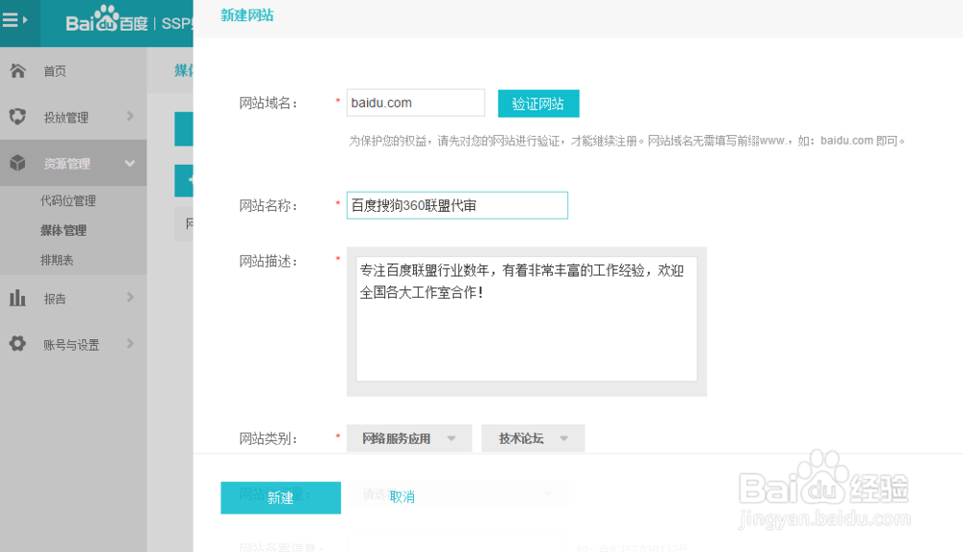963x552 pixels.
Task: Open the 技术论坛 subcategory dropdown
Action: (533, 438)
